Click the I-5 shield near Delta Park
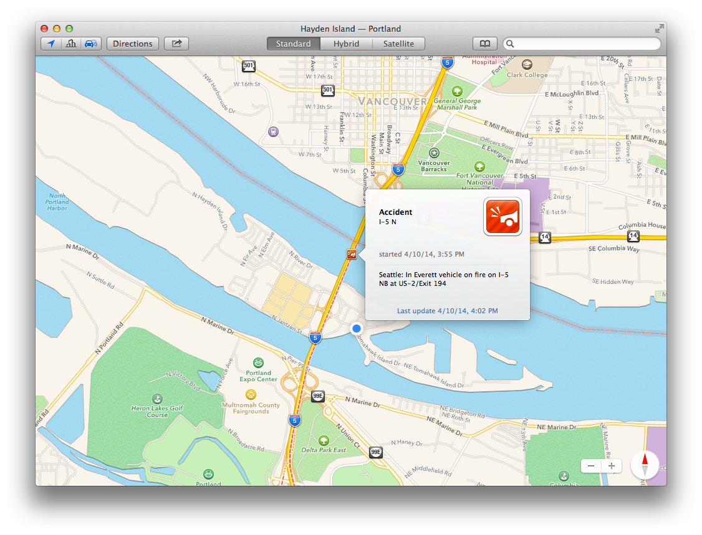This screenshot has width=702, height=535. (294, 420)
